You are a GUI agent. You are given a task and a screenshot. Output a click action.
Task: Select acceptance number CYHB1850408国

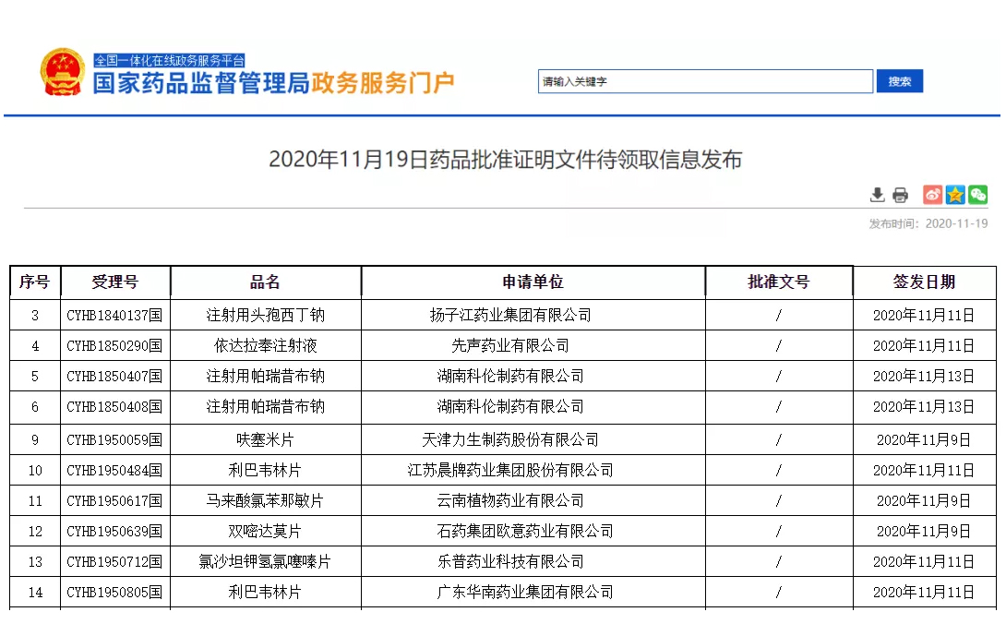[x=114, y=407]
